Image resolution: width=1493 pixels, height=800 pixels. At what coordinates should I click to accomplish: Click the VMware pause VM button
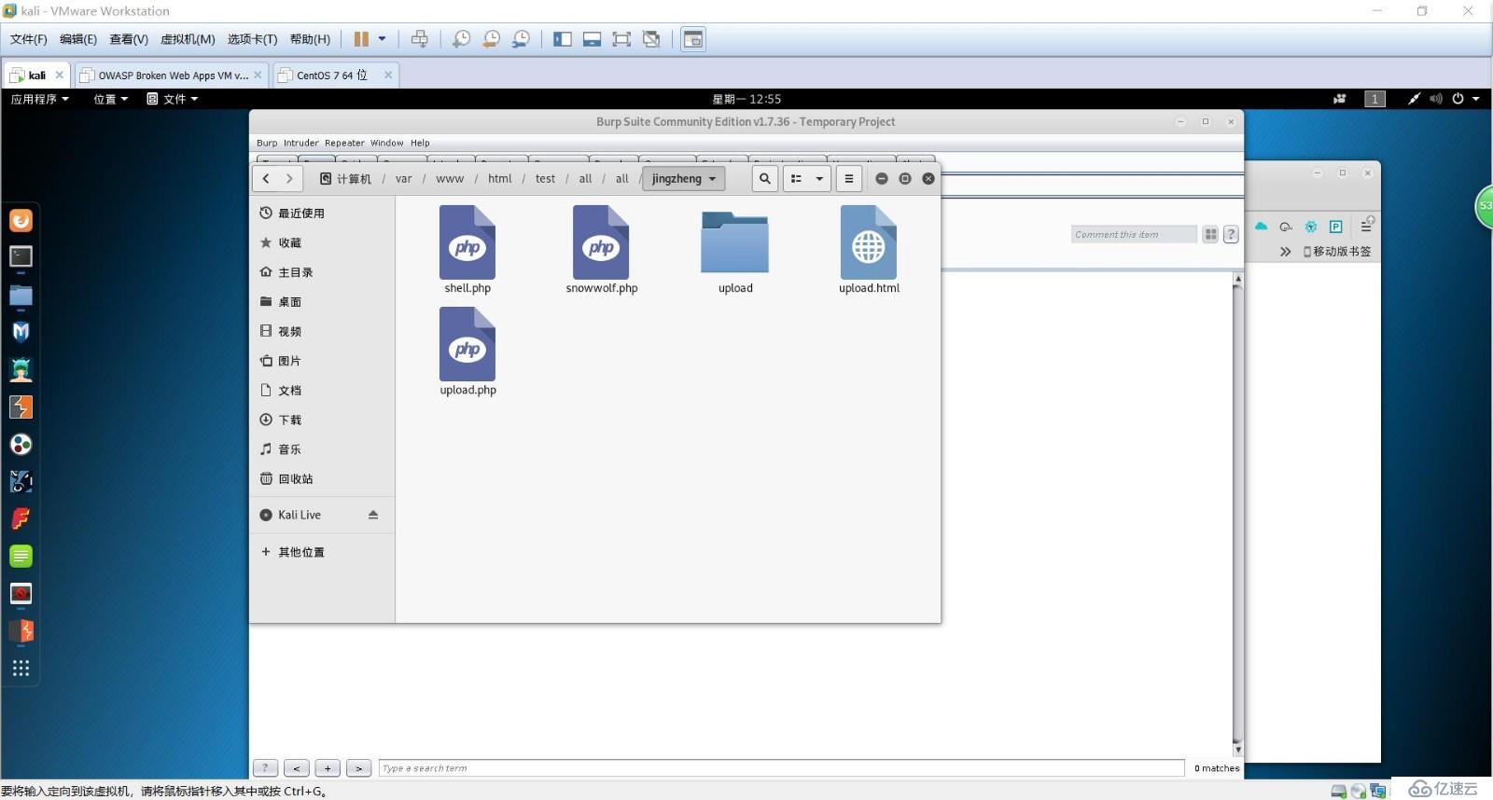(361, 39)
